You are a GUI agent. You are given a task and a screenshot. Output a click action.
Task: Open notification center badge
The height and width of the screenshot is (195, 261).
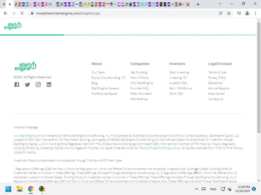coord(254,189)
